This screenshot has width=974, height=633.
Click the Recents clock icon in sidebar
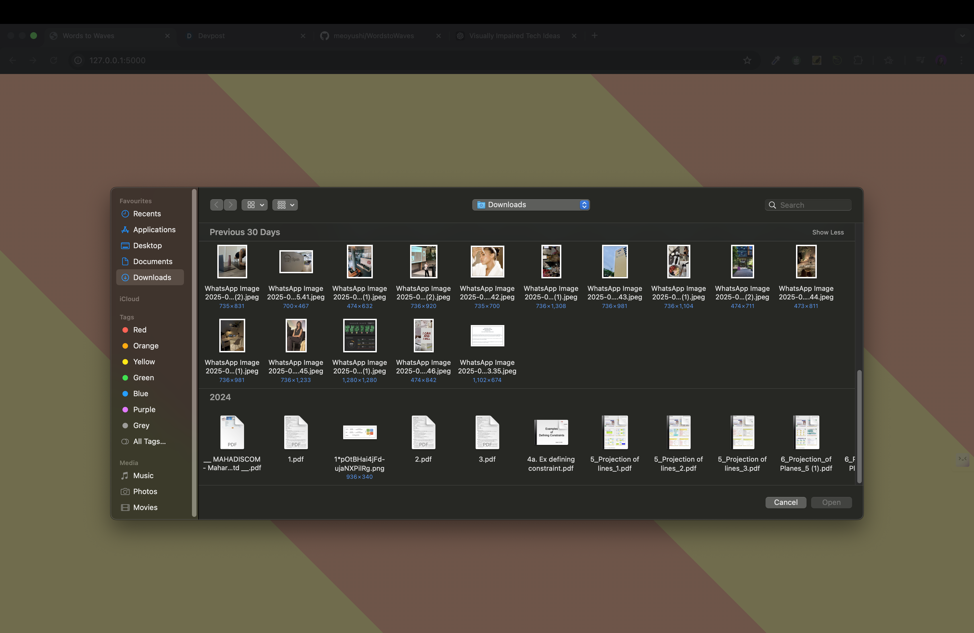tap(125, 214)
